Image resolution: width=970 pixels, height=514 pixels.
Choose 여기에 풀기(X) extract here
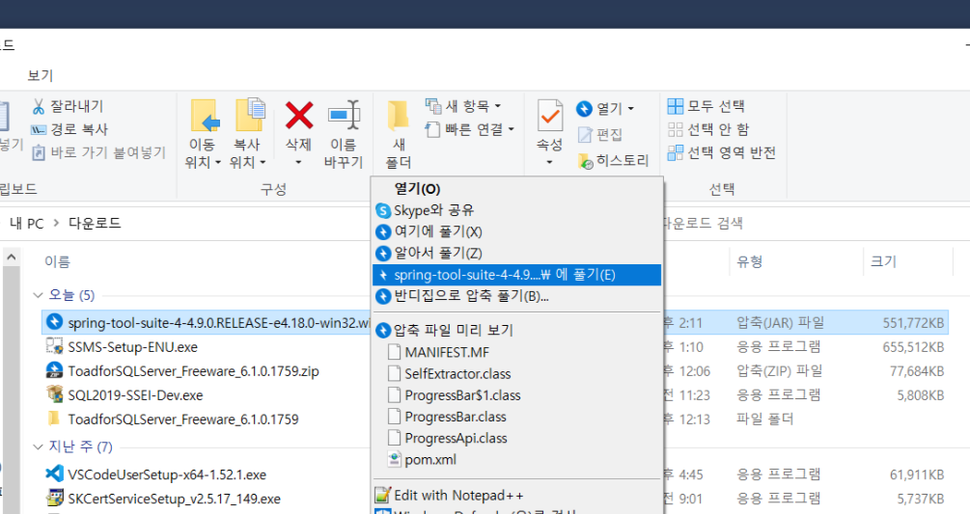click(517, 231)
